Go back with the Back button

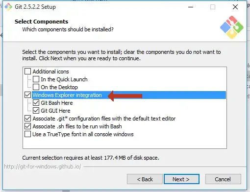145,179
